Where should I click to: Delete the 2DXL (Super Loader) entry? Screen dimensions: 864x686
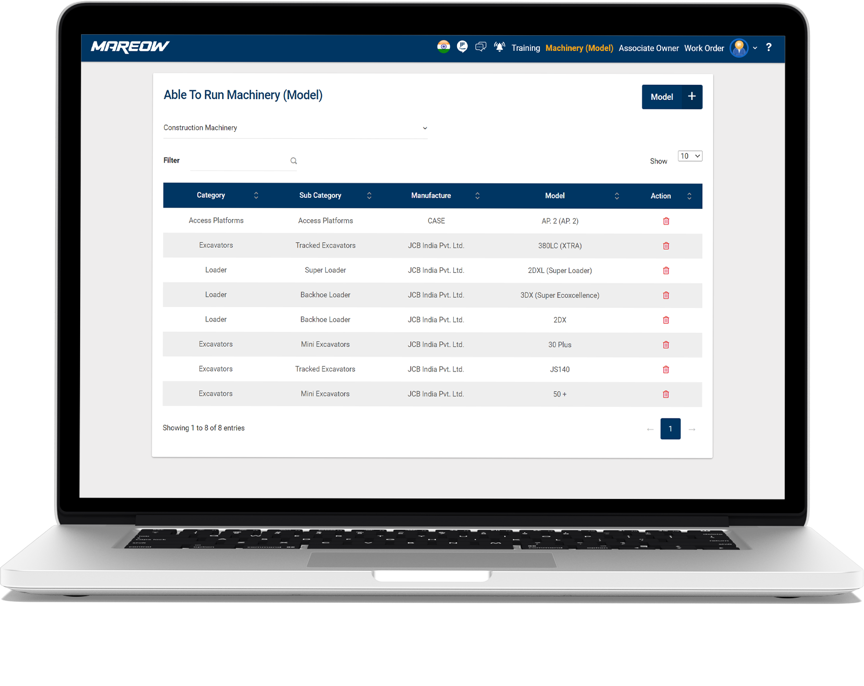click(666, 270)
